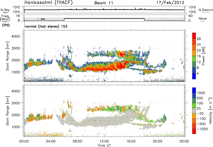Click the '04:00' time axis label
213x147 pixels.
pos(51,141)
